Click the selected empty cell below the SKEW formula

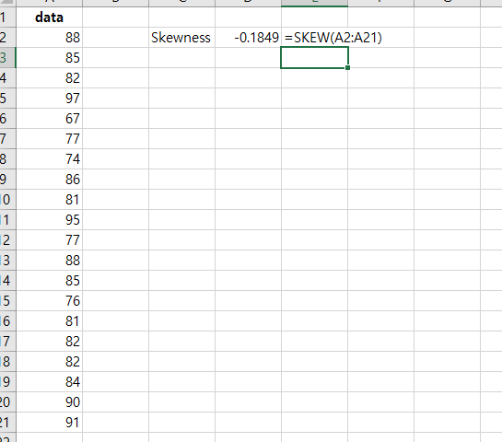click(314, 58)
